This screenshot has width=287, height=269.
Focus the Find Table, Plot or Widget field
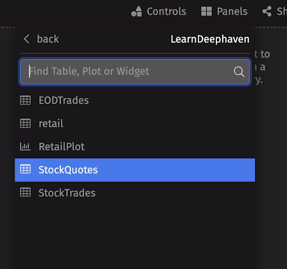[135, 71]
